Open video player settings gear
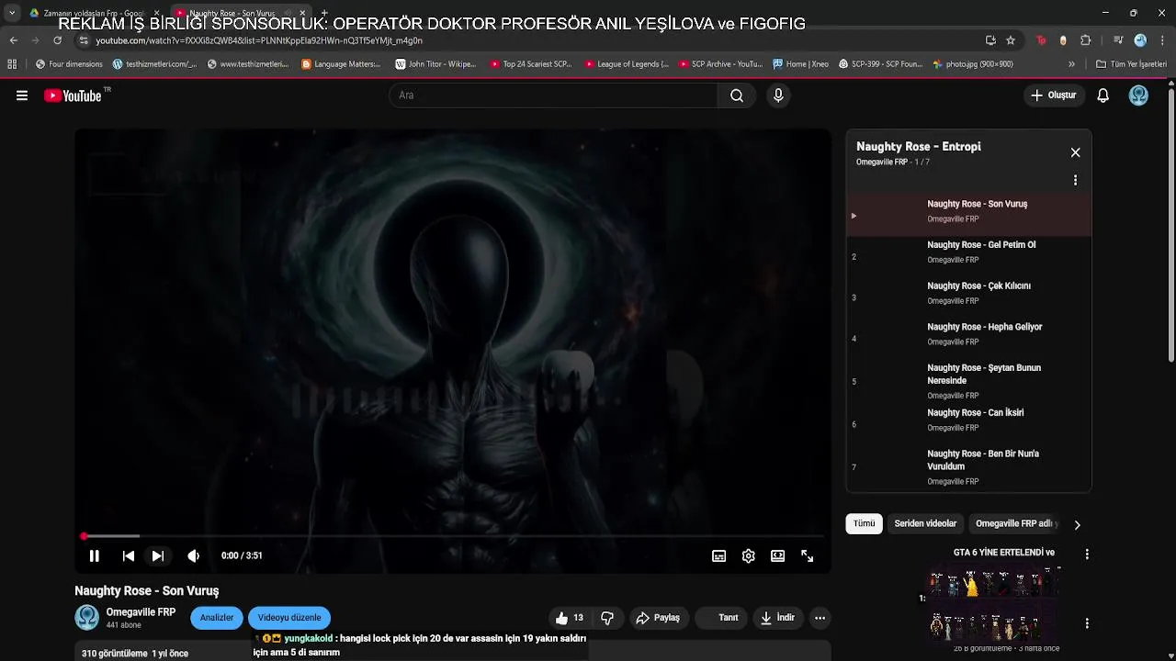Viewport: 1176px width, 661px height. pos(749,555)
